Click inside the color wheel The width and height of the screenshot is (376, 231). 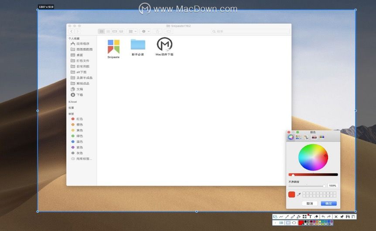(313, 157)
